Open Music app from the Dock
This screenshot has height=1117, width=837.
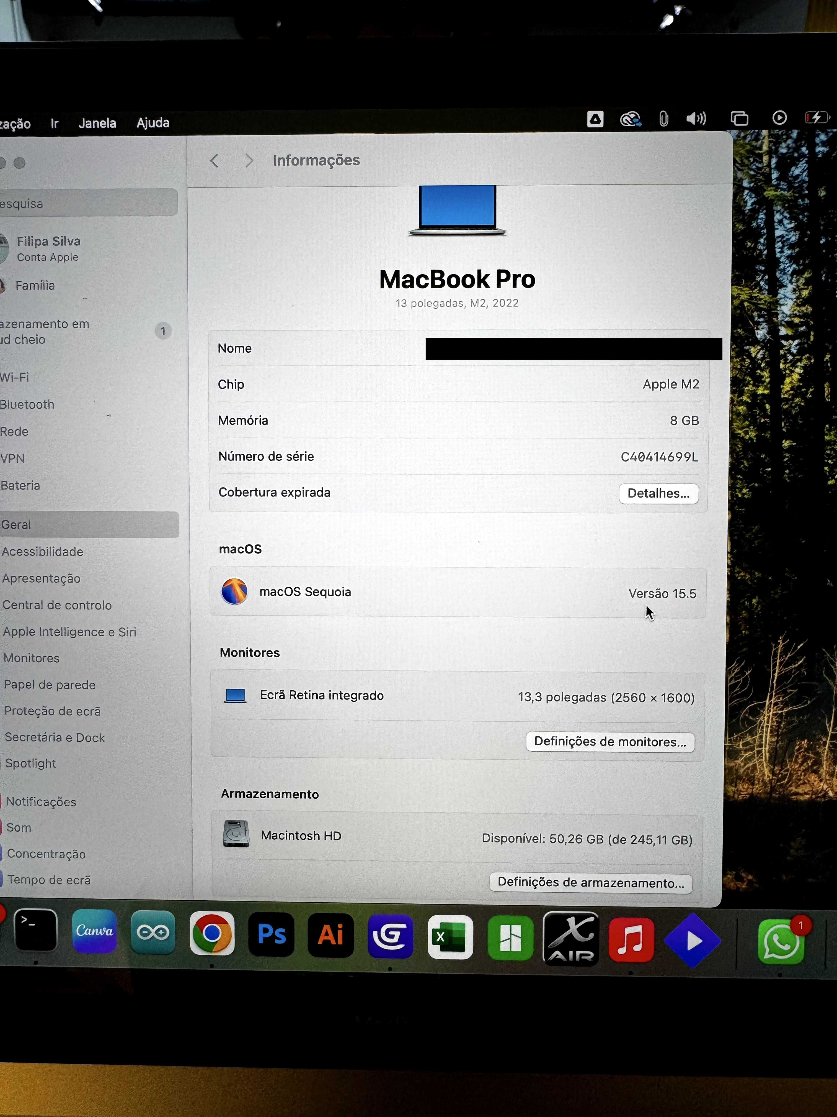coord(631,940)
